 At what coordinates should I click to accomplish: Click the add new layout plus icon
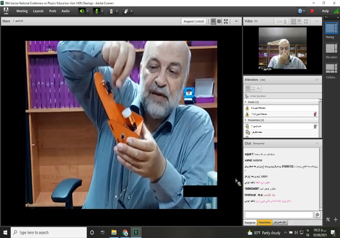pos(335,220)
